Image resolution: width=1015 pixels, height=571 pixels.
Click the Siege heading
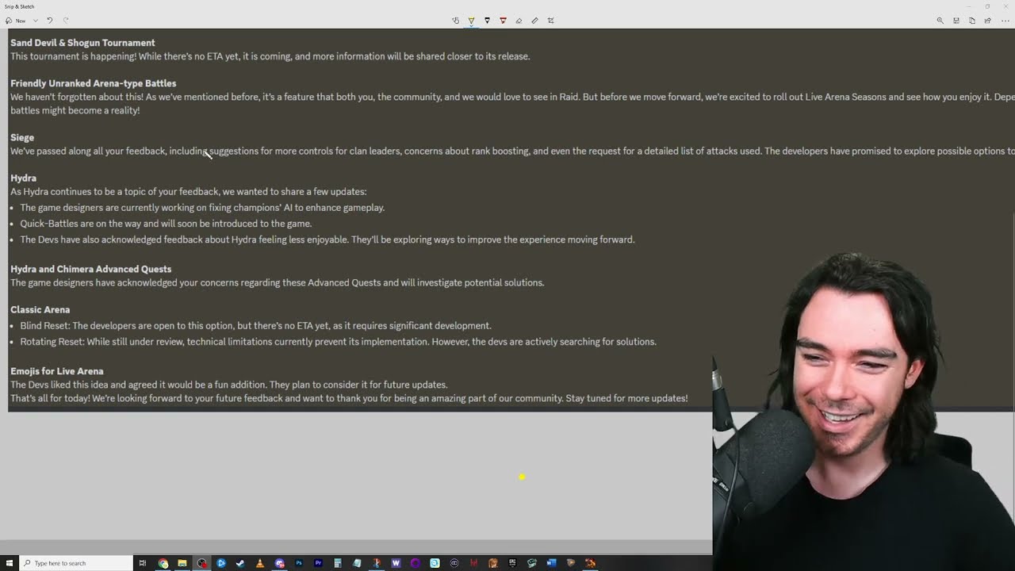tap(22, 137)
